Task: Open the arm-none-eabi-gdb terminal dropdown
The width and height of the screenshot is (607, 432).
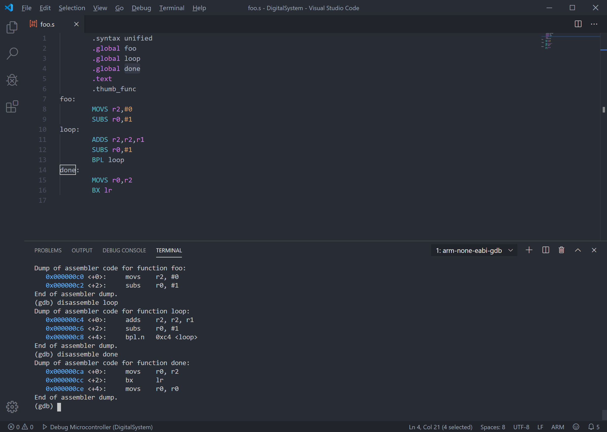Action: click(474, 250)
